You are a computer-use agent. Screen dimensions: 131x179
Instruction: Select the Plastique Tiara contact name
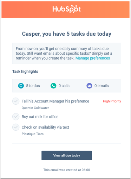33,134
